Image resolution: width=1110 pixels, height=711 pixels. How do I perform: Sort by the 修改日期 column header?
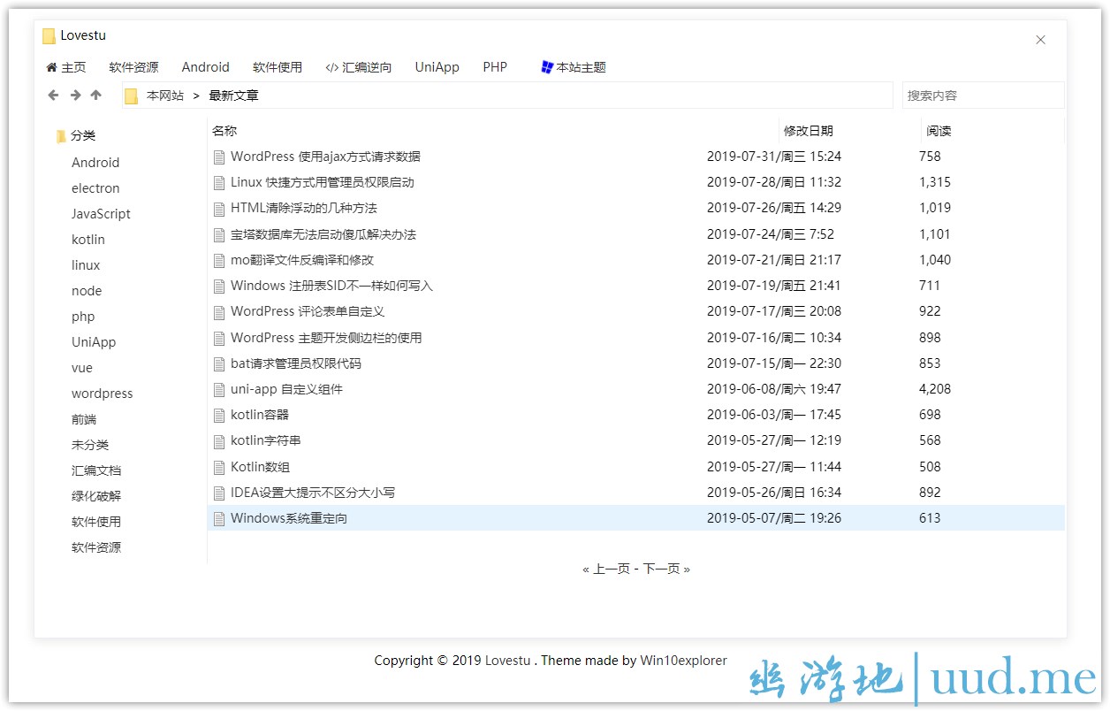(x=808, y=131)
